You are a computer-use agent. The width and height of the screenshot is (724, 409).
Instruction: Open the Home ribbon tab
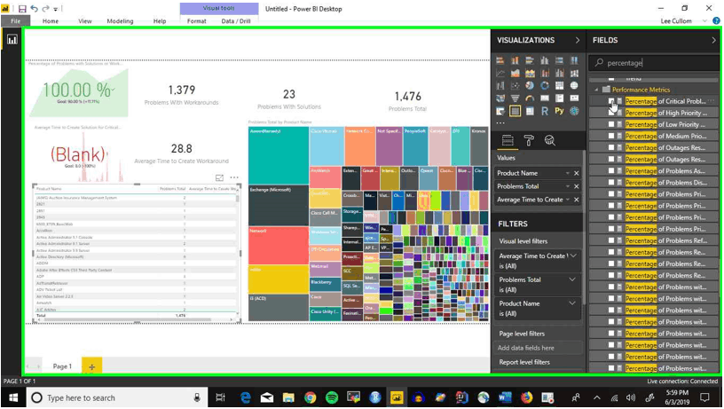[51, 20]
